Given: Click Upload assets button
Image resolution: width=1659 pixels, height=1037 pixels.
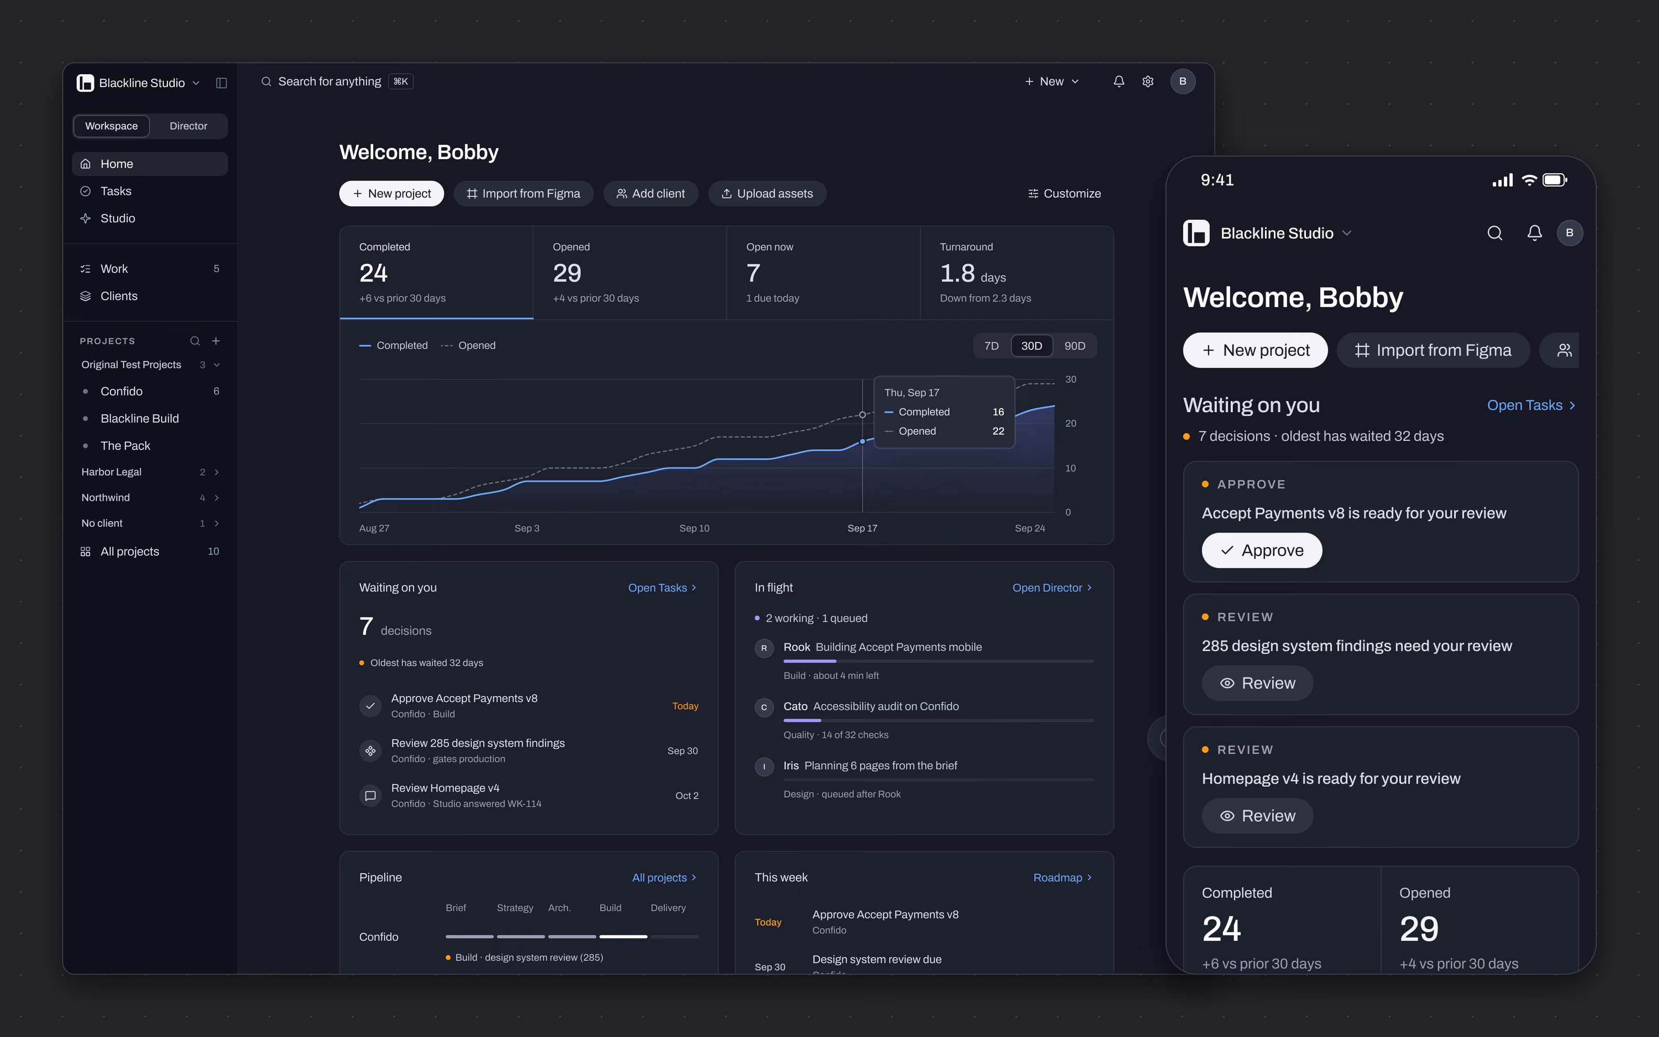Looking at the screenshot, I should pos(767,194).
